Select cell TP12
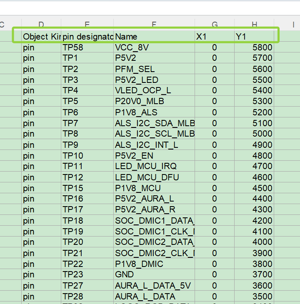 pos(87,177)
